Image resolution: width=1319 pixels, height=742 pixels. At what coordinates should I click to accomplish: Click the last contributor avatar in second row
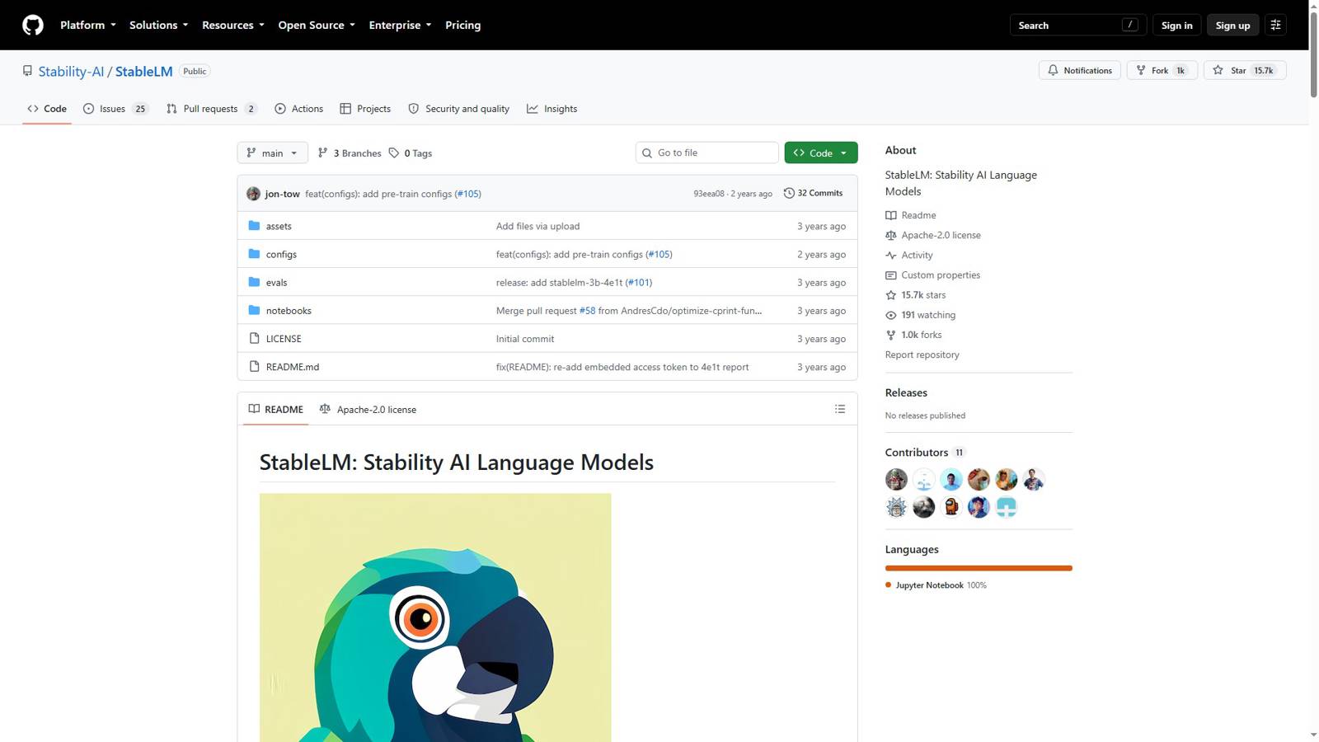click(x=1006, y=507)
